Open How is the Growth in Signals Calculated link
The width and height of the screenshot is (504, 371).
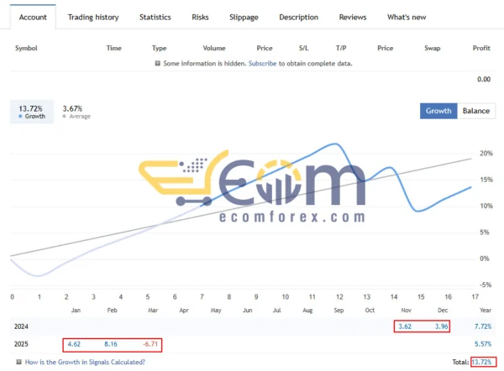[85, 362]
